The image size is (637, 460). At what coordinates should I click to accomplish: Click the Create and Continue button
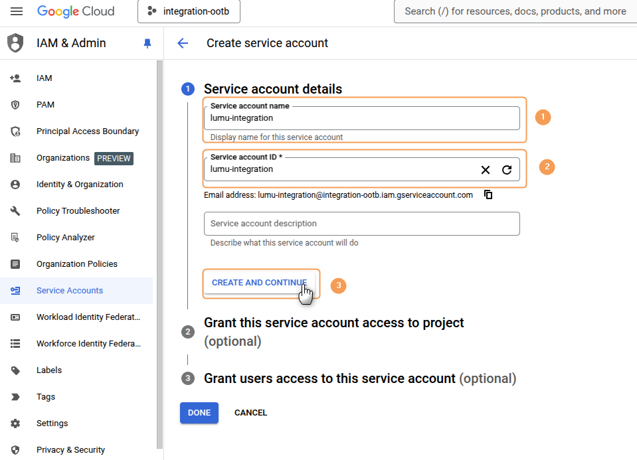pyautogui.click(x=258, y=283)
